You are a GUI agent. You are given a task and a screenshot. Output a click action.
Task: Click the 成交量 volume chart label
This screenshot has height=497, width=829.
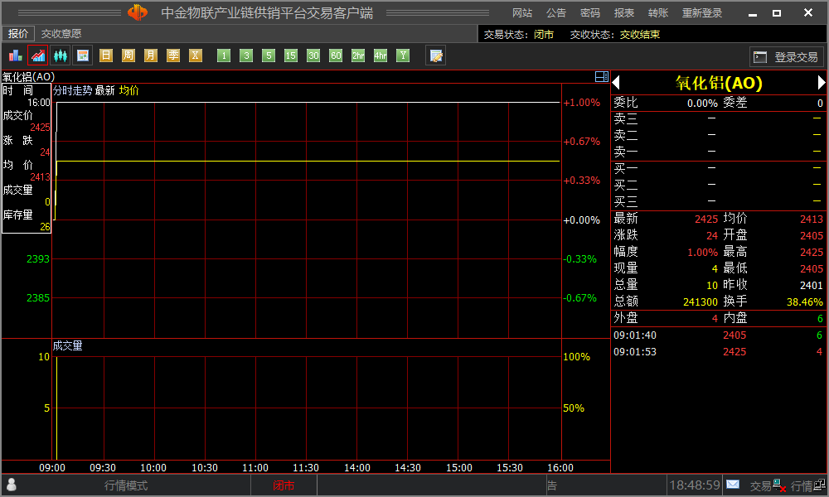point(68,346)
